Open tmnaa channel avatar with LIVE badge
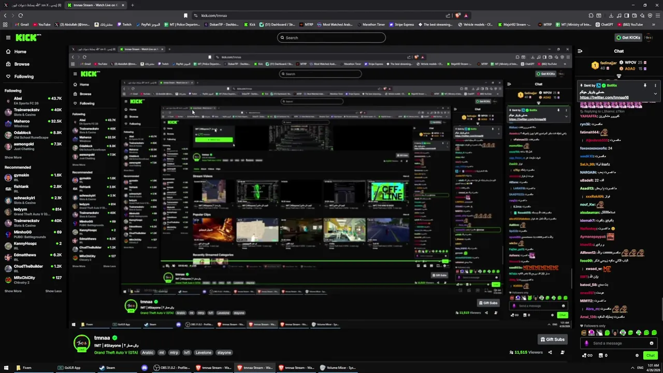 click(x=81, y=343)
